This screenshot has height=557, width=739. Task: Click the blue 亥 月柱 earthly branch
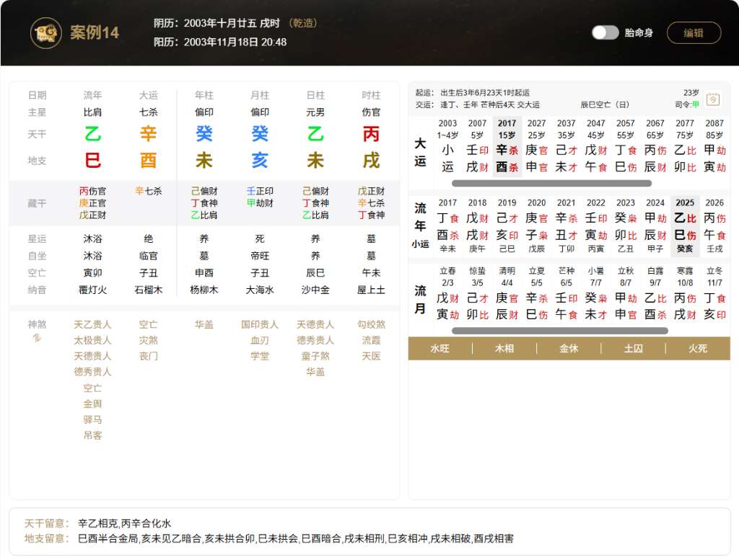260,161
